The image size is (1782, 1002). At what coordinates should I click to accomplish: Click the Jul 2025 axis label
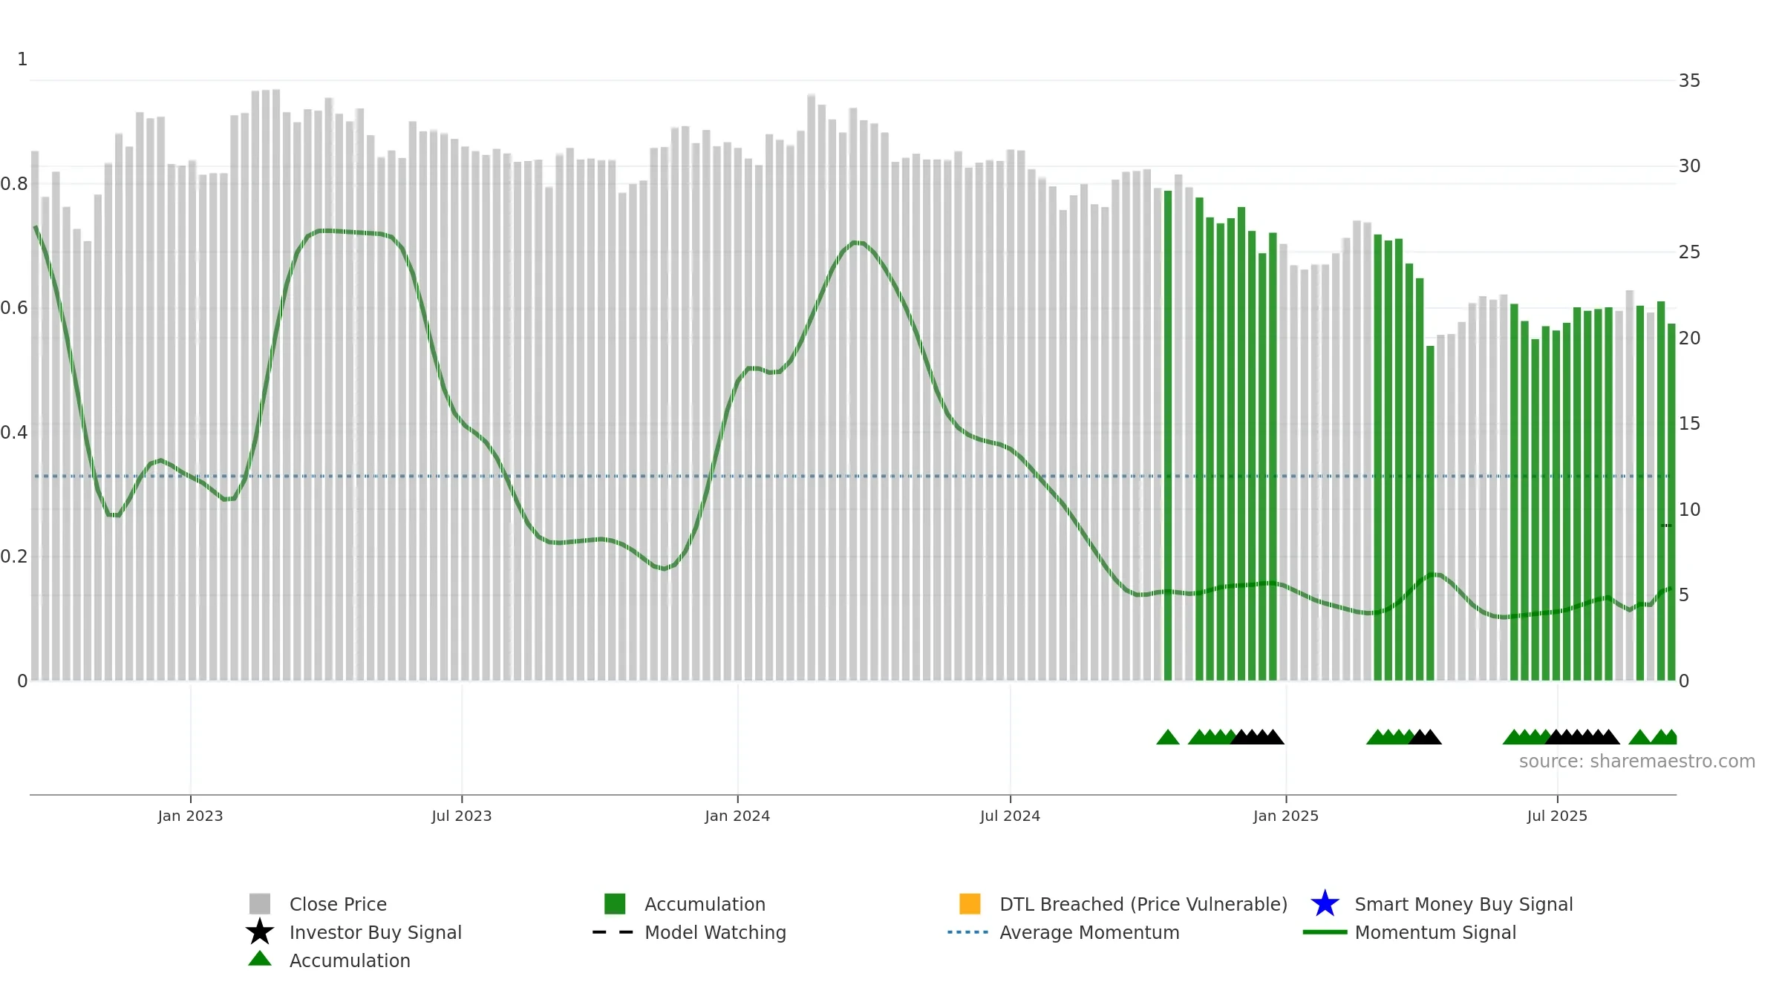tap(1557, 816)
